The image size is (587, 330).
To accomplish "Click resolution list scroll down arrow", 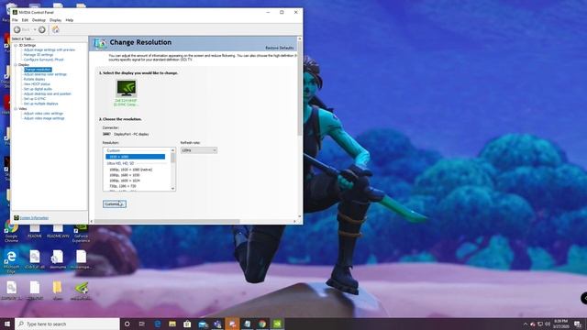I will pyautogui.click(x=173, y=189).
